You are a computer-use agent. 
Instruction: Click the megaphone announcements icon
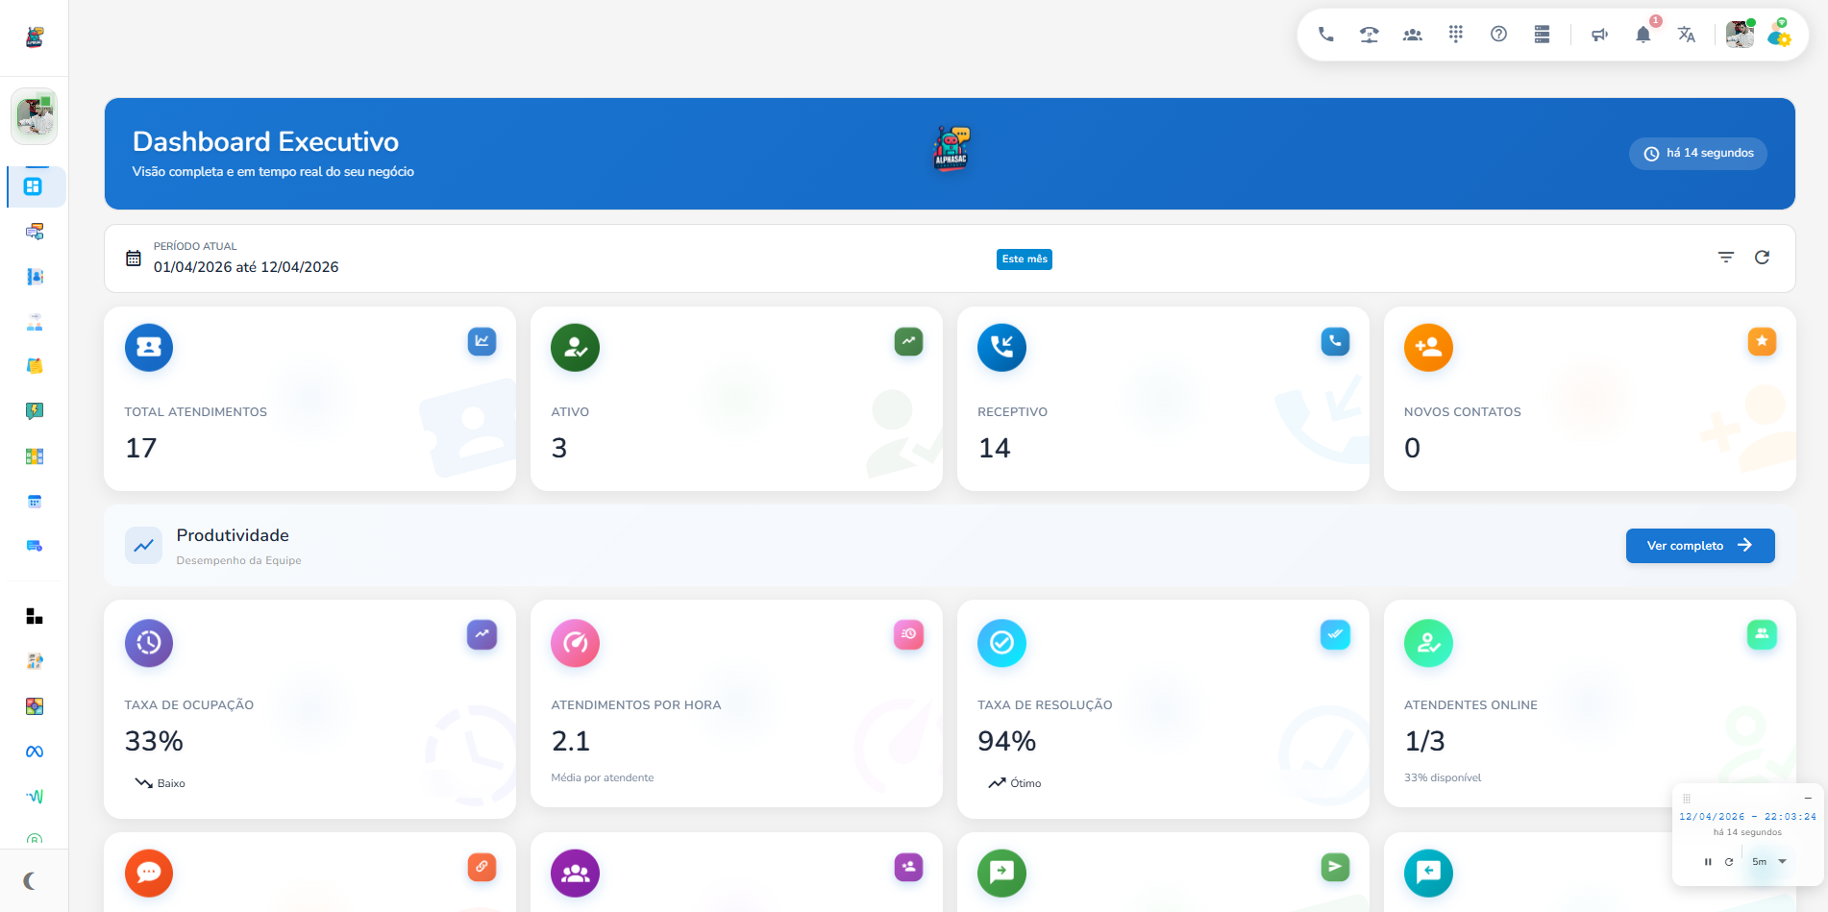coord(1599,35)
